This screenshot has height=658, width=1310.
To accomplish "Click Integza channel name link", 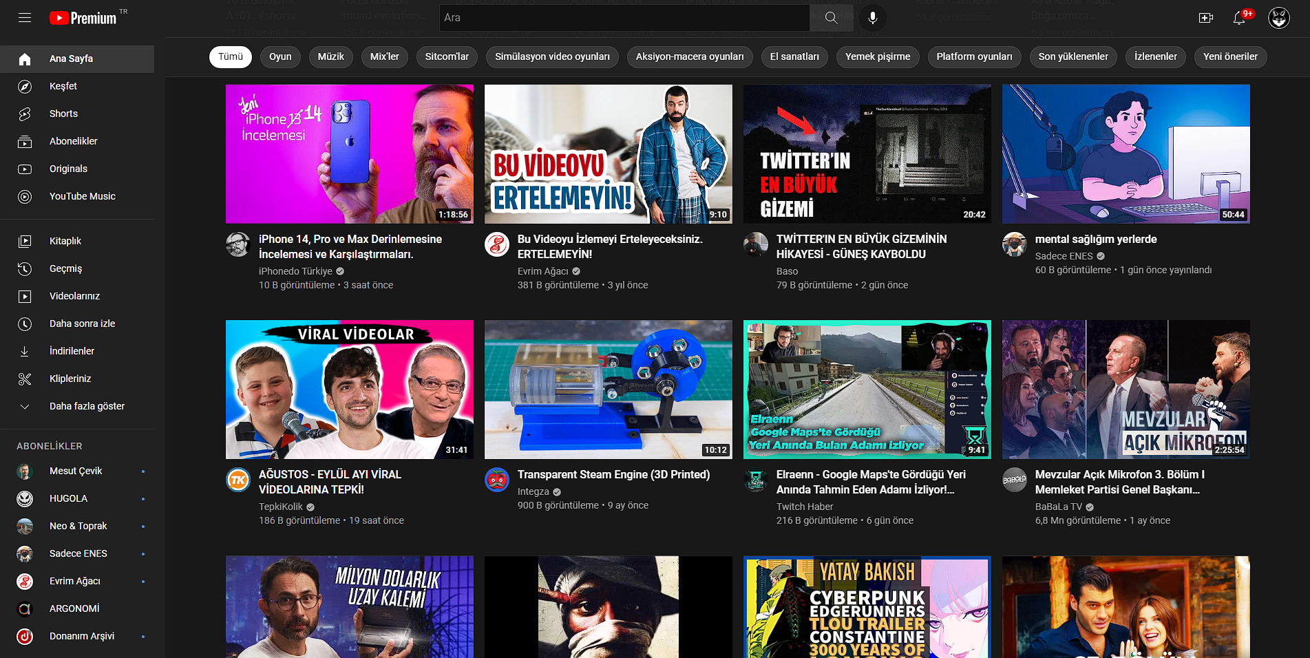I will 533,491.
